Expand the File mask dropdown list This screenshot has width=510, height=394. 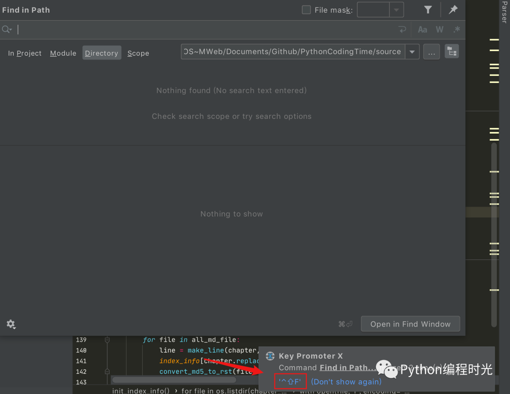[396, 9]
